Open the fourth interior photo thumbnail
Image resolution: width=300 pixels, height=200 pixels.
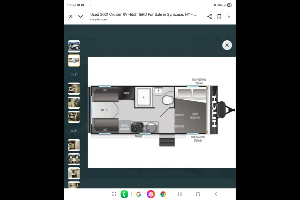(x=74, y=103)
